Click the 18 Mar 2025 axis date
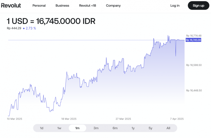 pyautogui.click(x=69, y=119)
